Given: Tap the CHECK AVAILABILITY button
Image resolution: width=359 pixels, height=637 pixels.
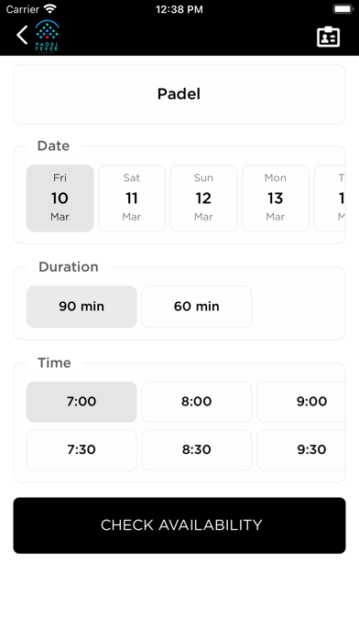Looking at the screenshot, I should [x=179, y=525].
